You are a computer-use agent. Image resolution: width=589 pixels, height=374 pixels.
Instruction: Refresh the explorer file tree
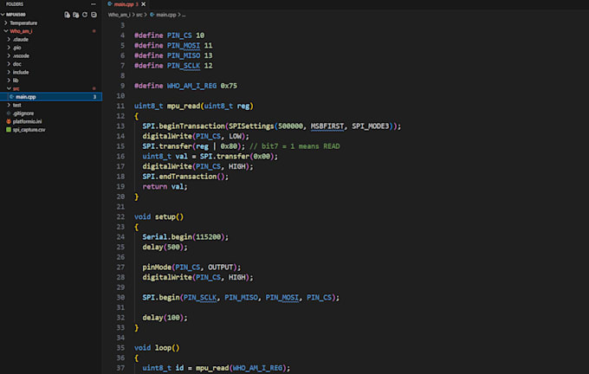(85, 15)
